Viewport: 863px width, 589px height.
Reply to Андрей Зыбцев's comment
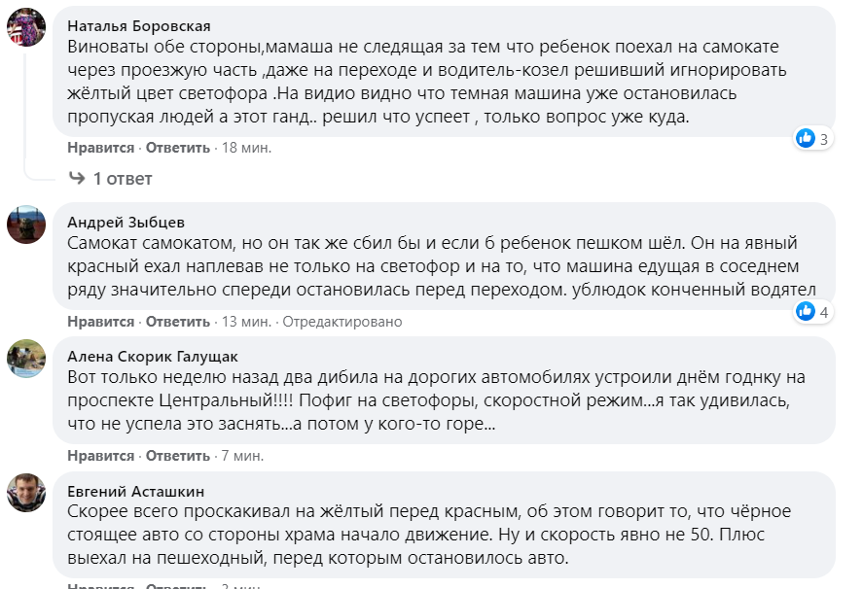click(x=177, y=322)
